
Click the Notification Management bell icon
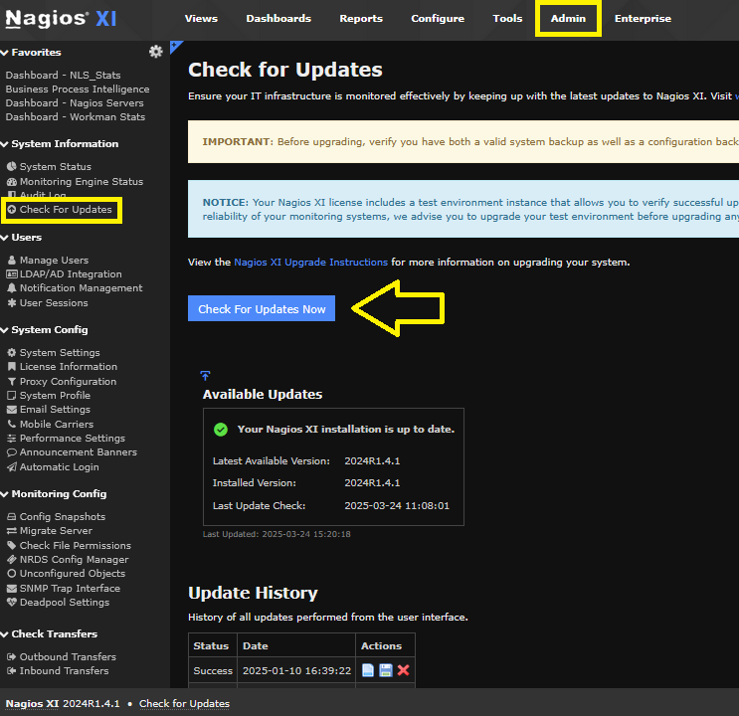click(12, 288)
